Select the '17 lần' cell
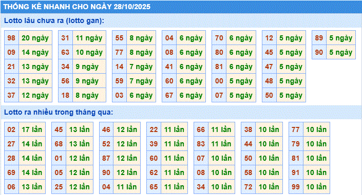 (32, 129)
